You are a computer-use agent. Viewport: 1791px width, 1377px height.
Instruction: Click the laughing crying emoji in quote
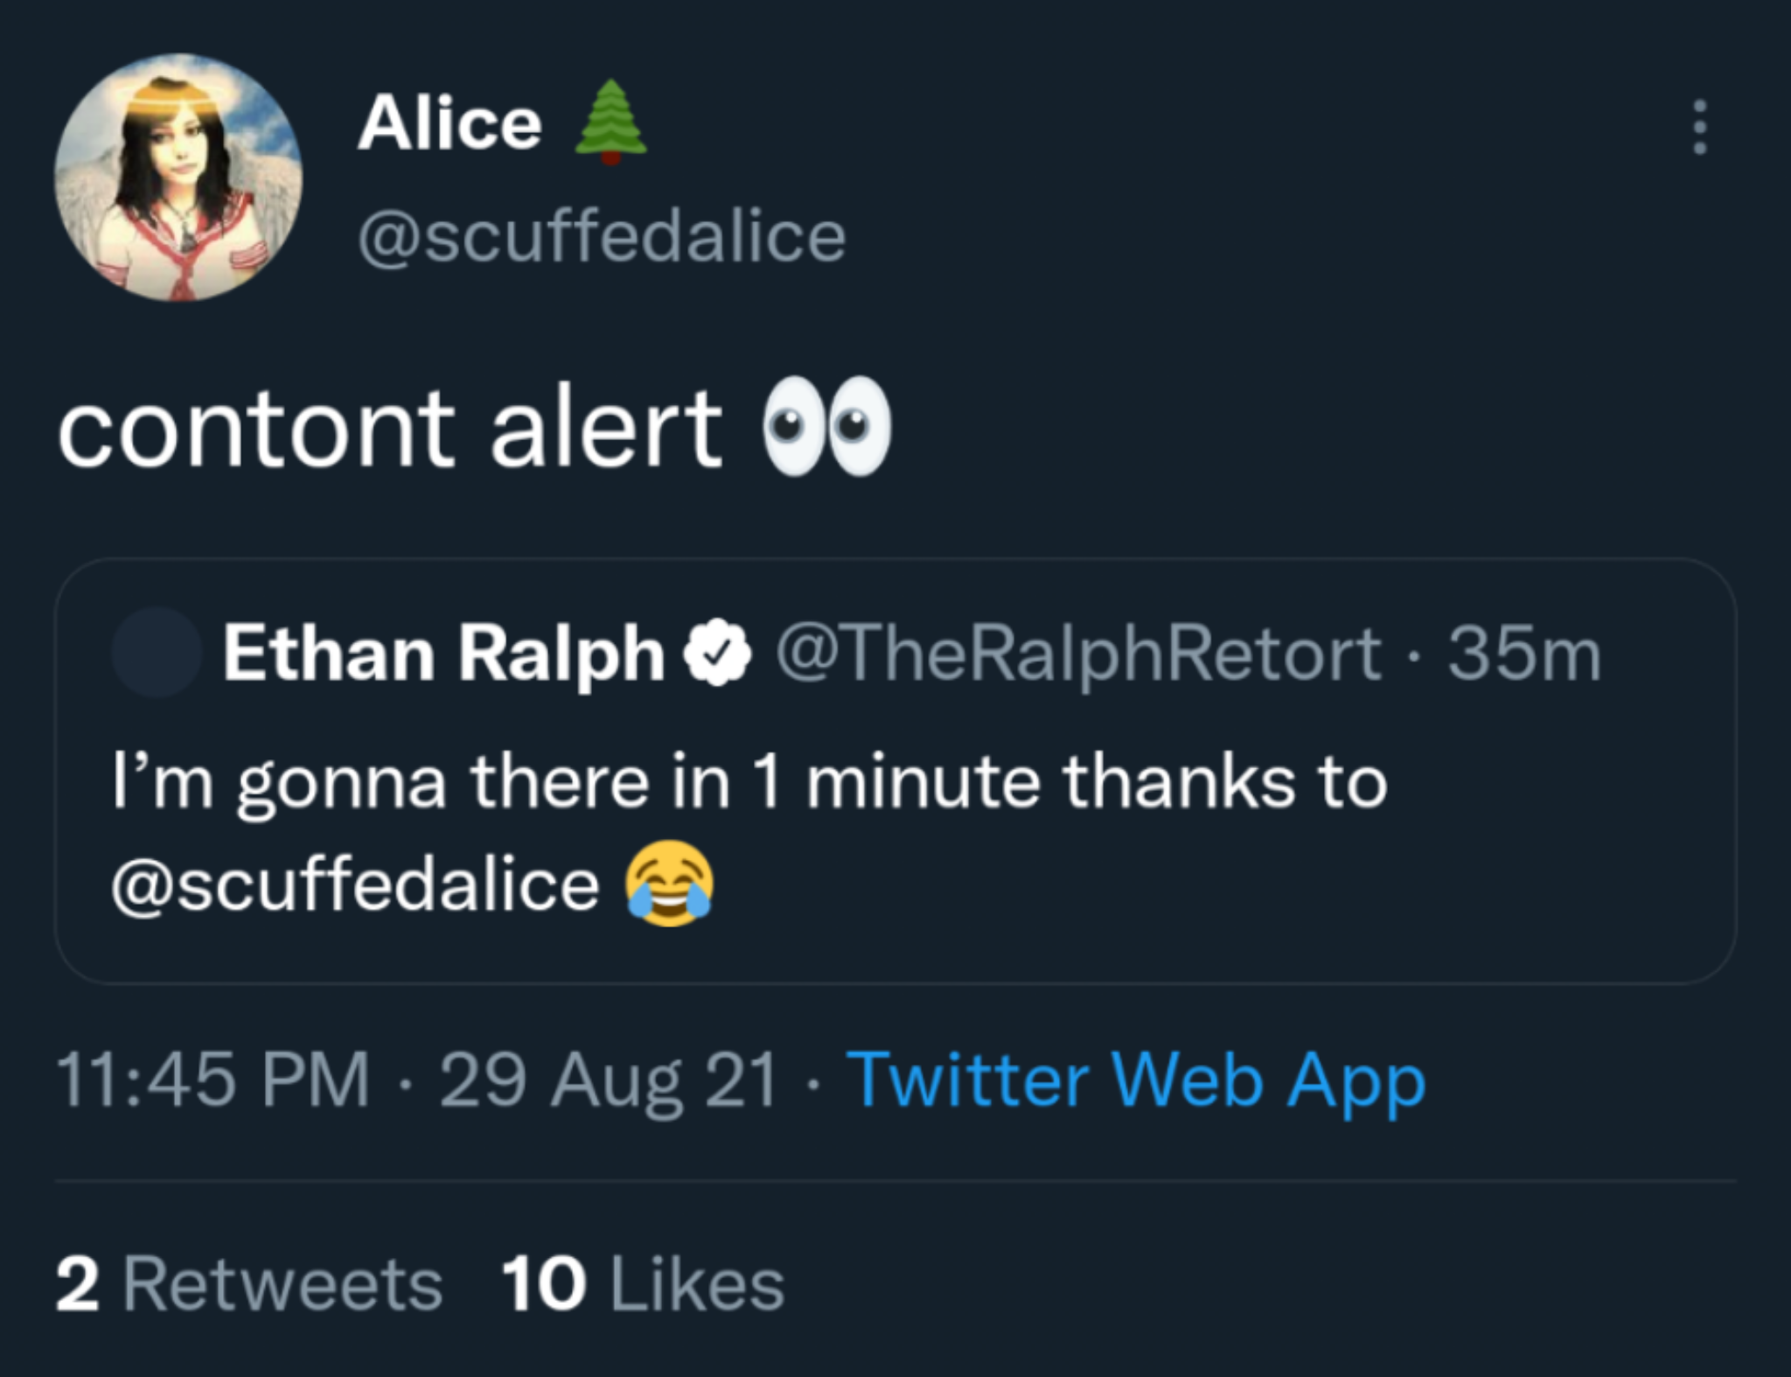pyautogui.click(x=669, y=883)
